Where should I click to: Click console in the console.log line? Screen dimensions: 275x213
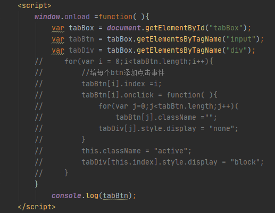66,195
